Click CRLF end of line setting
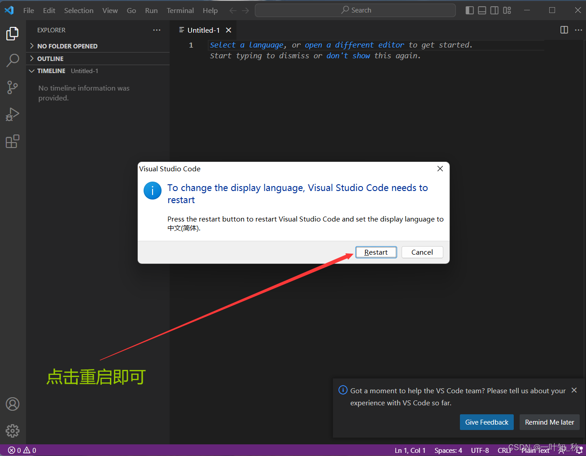 tap(505, 450)
